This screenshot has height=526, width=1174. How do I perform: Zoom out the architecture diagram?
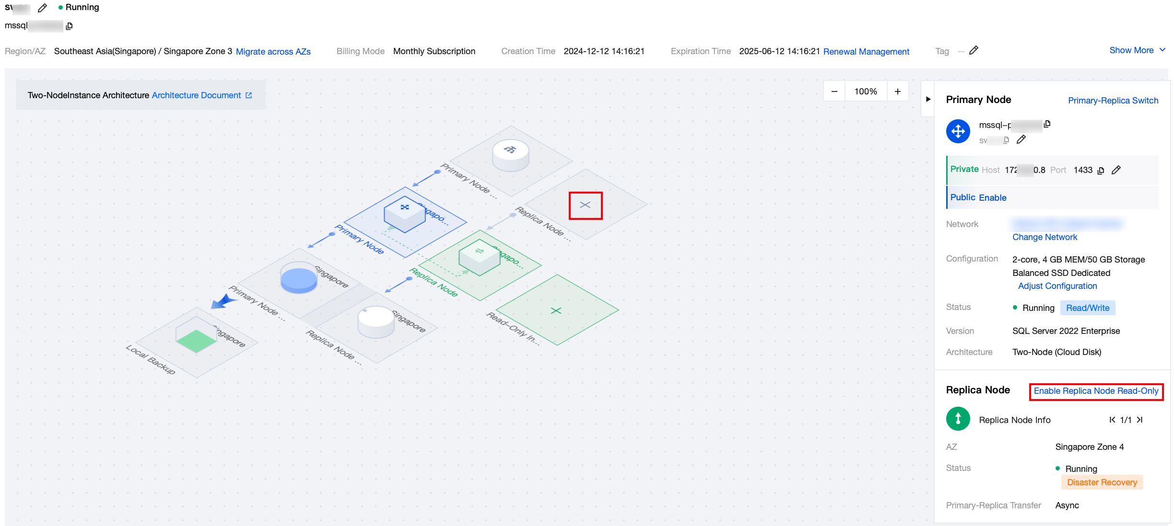pos(834,91)
